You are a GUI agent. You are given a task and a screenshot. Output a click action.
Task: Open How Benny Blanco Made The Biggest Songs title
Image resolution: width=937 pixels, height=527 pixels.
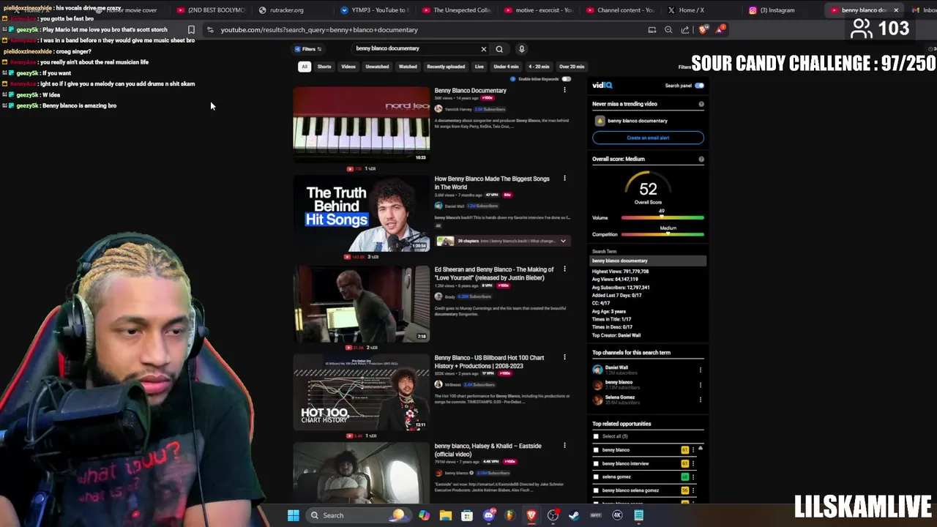(492, 183)
